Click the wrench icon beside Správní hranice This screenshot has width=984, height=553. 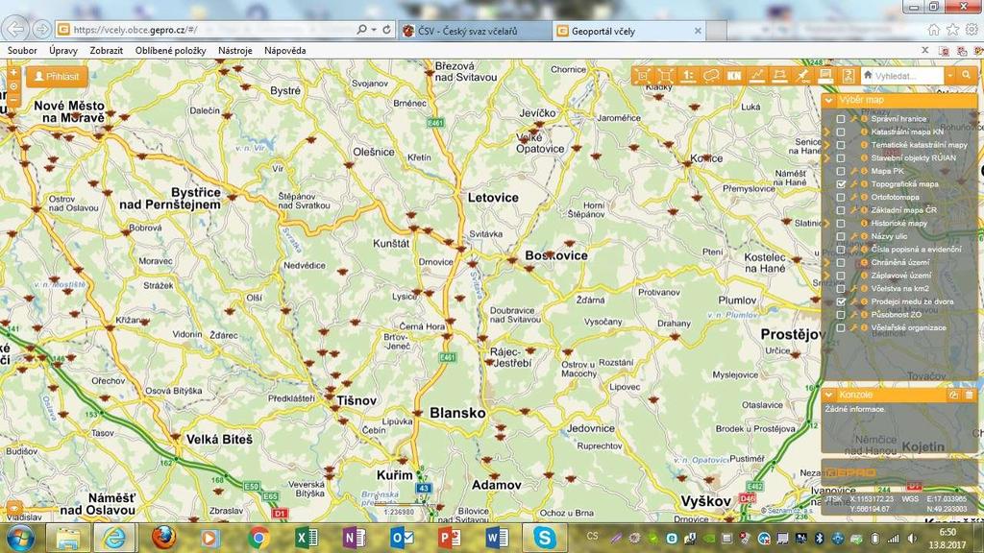click(853, 118)
